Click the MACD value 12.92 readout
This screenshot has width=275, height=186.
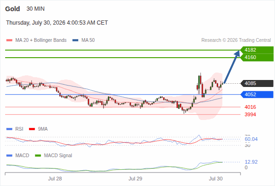coord(251,162)
